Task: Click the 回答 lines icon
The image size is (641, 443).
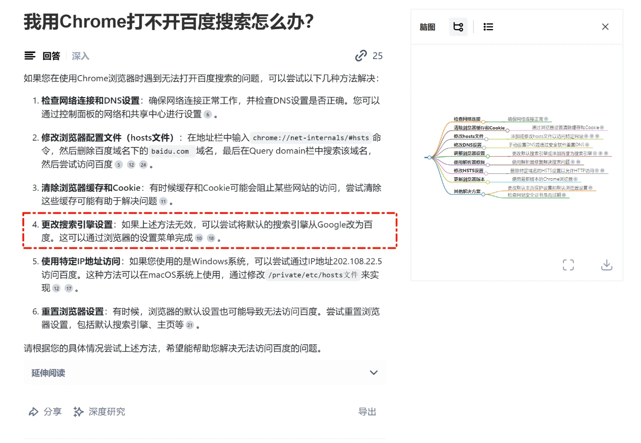Action: [30, 56]
